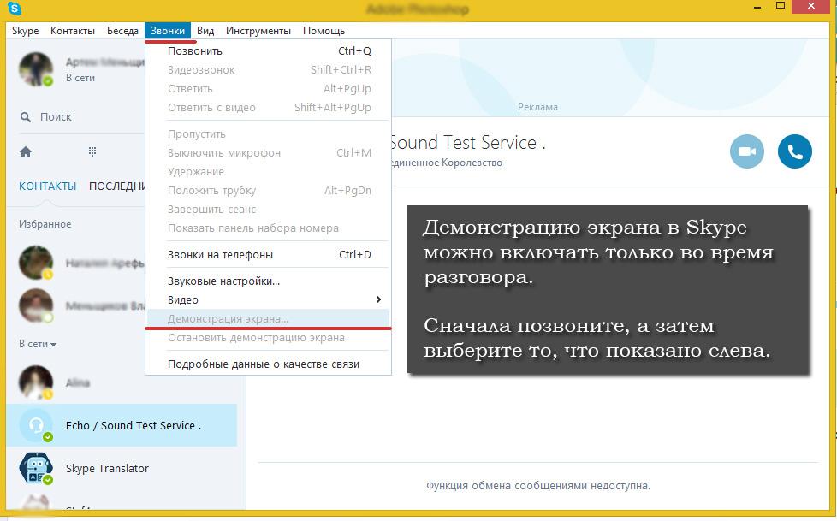Open Alina contact avatar
Screen dimensions: 837x521
point(36,382)
